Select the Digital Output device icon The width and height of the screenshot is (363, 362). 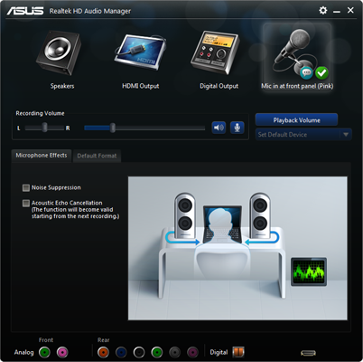point(215,52)
